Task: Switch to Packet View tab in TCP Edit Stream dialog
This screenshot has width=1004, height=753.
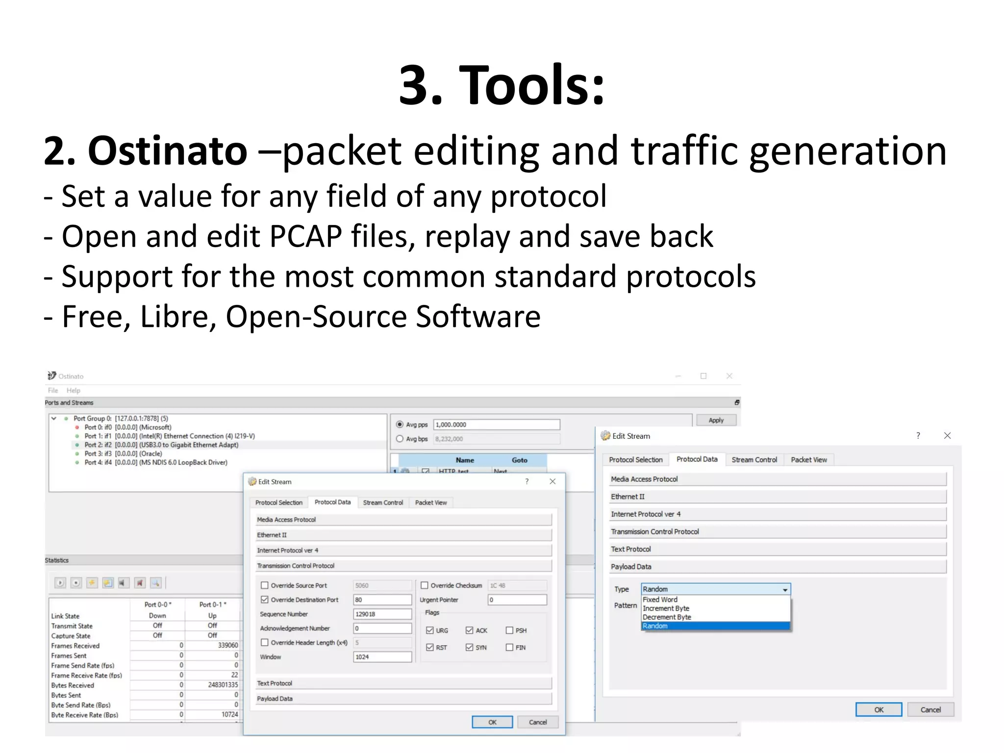Action: pos(431,502)
